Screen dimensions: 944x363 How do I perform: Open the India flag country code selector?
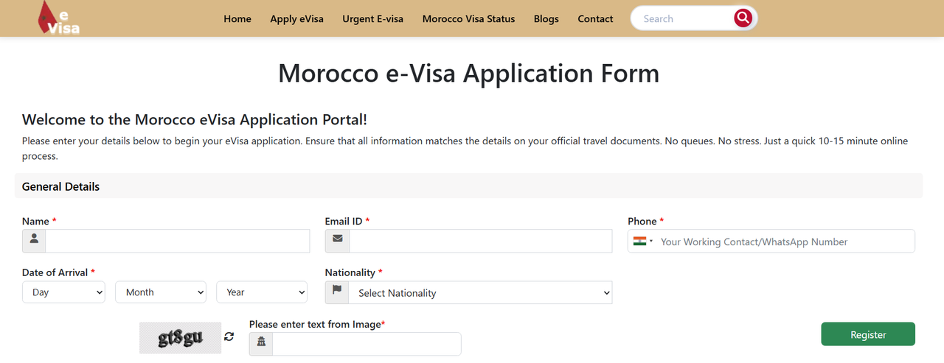coord(642,242)
